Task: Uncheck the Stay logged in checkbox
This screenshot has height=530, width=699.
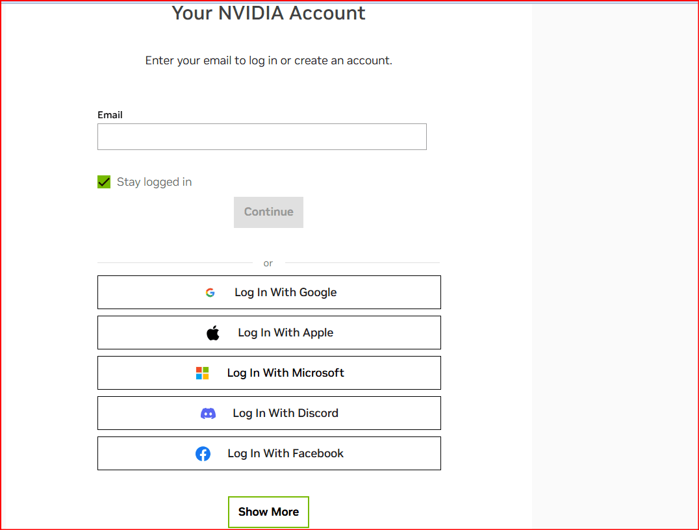Action: pyautogui.click(x=104, y=182)
